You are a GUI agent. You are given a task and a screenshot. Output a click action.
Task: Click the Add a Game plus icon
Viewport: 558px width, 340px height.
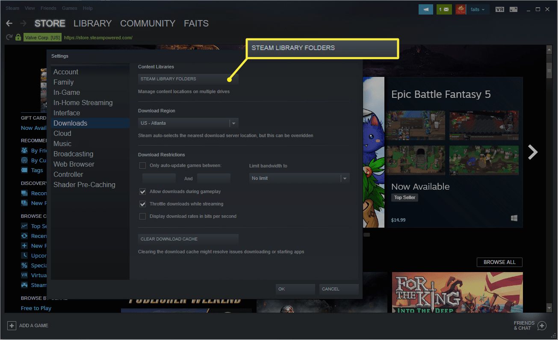coord(12,325)
